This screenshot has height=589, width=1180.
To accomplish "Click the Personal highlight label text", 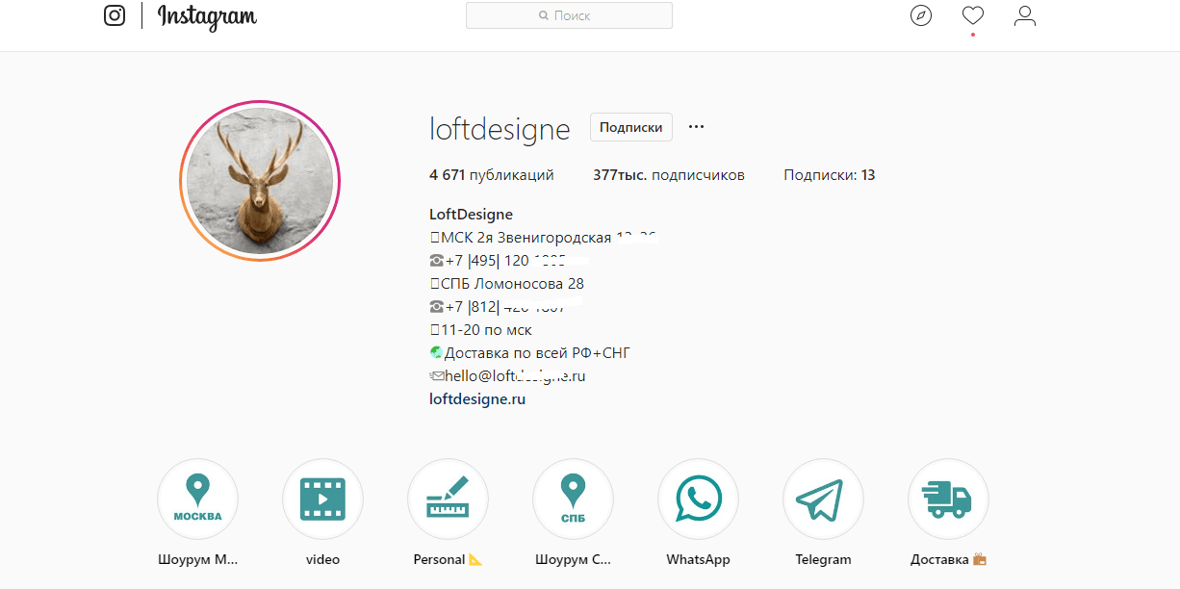I will (448, 559).
